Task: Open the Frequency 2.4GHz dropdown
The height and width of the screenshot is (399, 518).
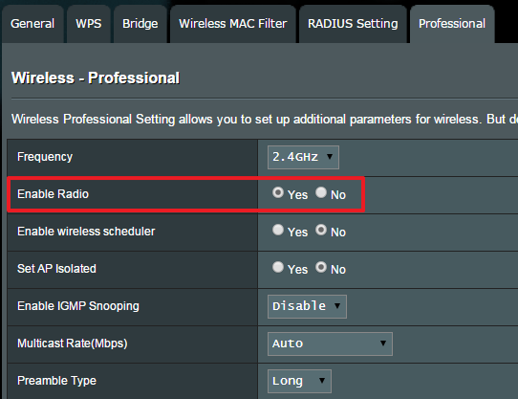Action: point(303,157)
